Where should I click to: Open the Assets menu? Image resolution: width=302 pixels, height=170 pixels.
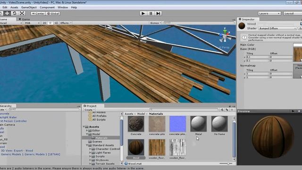(x=14, y=8)
